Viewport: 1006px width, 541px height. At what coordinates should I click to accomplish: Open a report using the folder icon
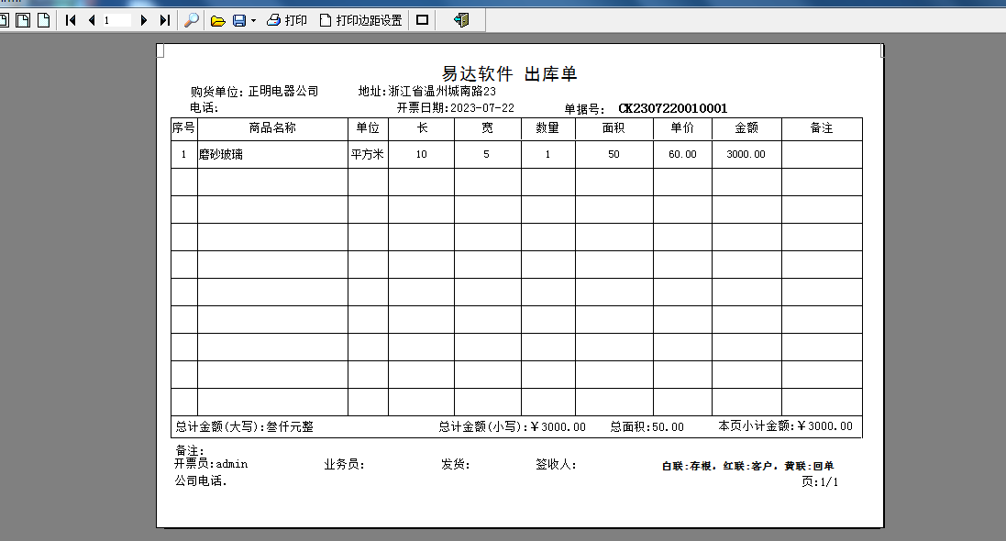(x=218, y=19)
